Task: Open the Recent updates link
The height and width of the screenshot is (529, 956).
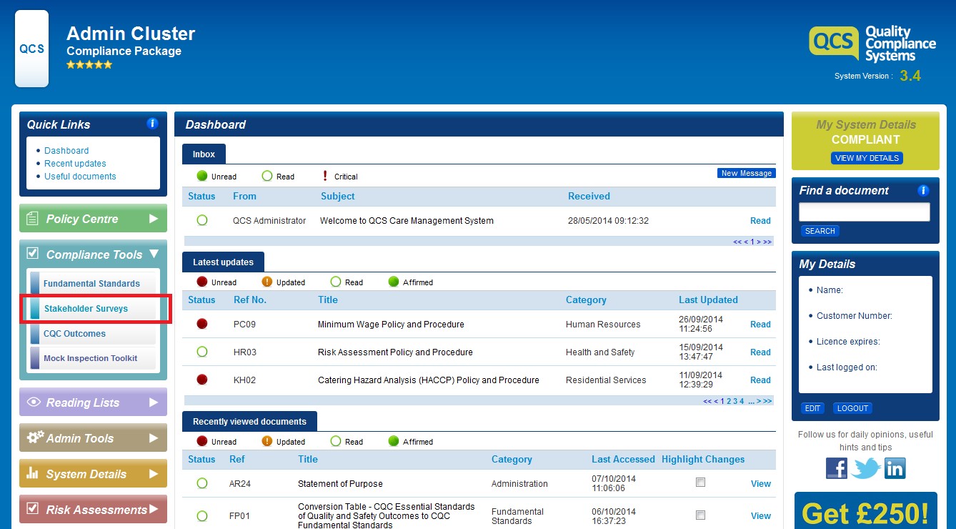Action: tap(75, 164)
